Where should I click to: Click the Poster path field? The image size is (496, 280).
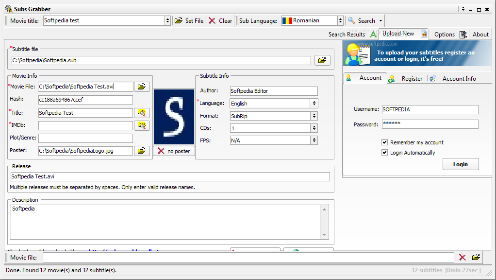point(85,151)
